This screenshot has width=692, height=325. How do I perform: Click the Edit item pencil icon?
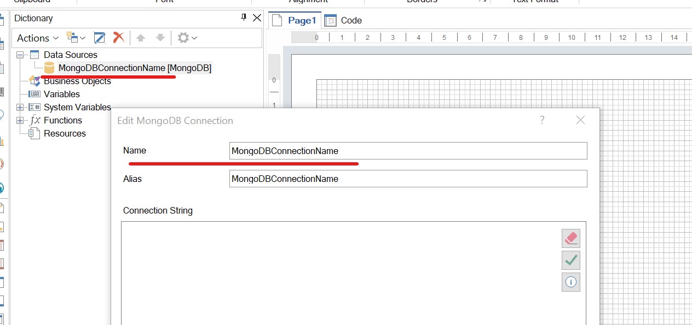pyautogui.click(x=99, y=38)
